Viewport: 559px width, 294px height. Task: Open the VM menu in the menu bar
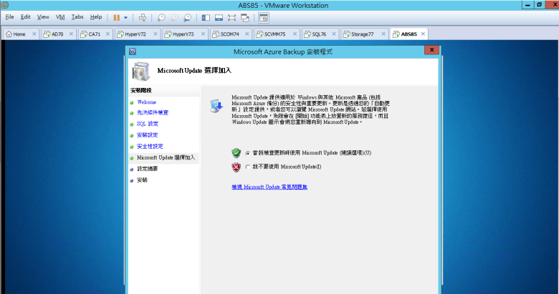(60, 16)
